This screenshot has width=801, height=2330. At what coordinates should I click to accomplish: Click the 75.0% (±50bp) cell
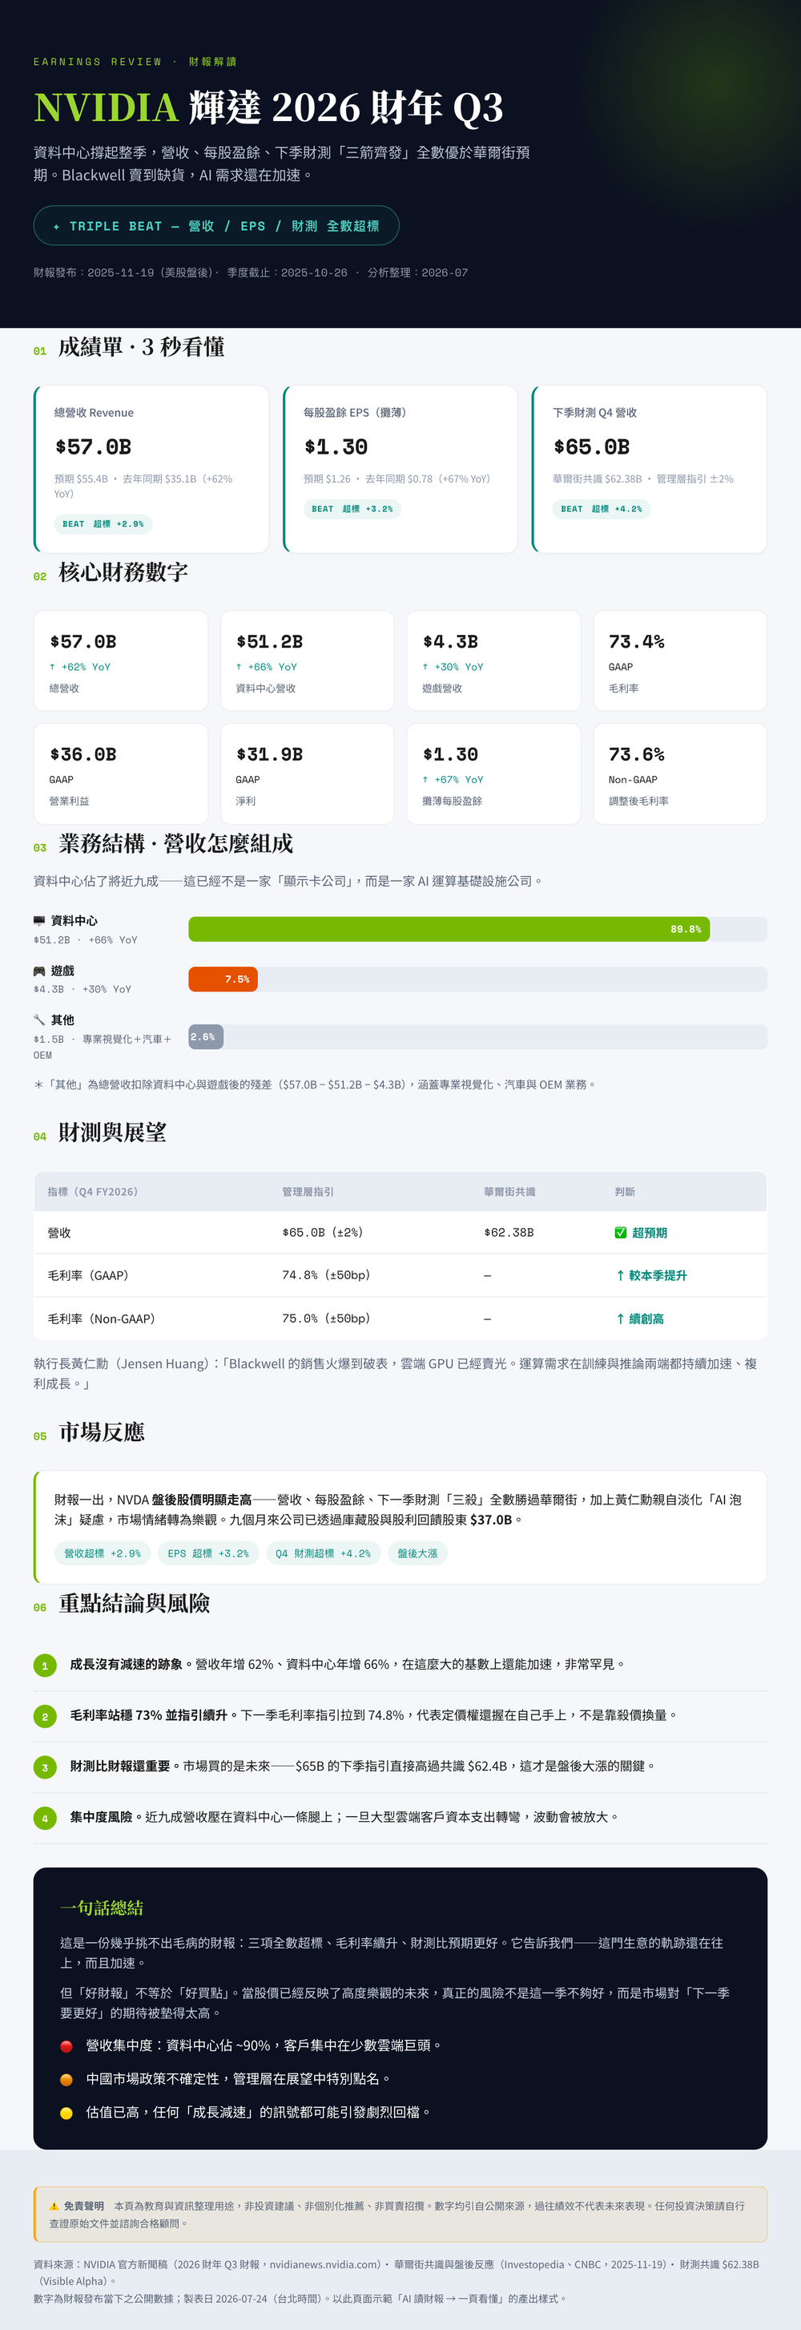pos(326,1318)
